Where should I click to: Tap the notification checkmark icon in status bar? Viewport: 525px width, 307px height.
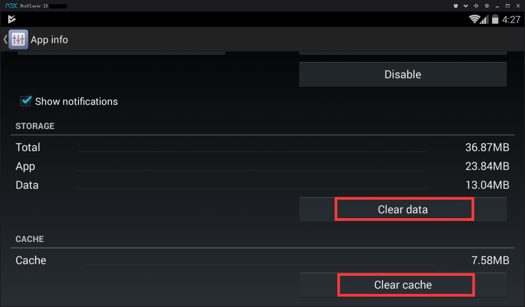click(12, 19)
